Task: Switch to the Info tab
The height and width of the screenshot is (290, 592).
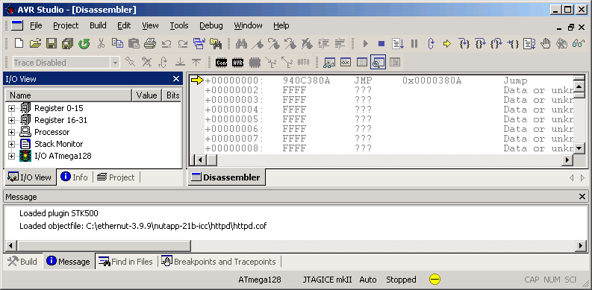Action: point(75,177)
